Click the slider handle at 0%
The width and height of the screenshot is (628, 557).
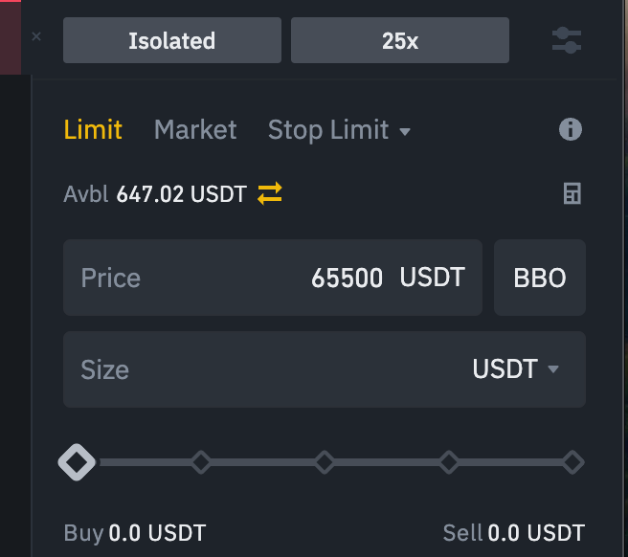(x=77, y=462)
